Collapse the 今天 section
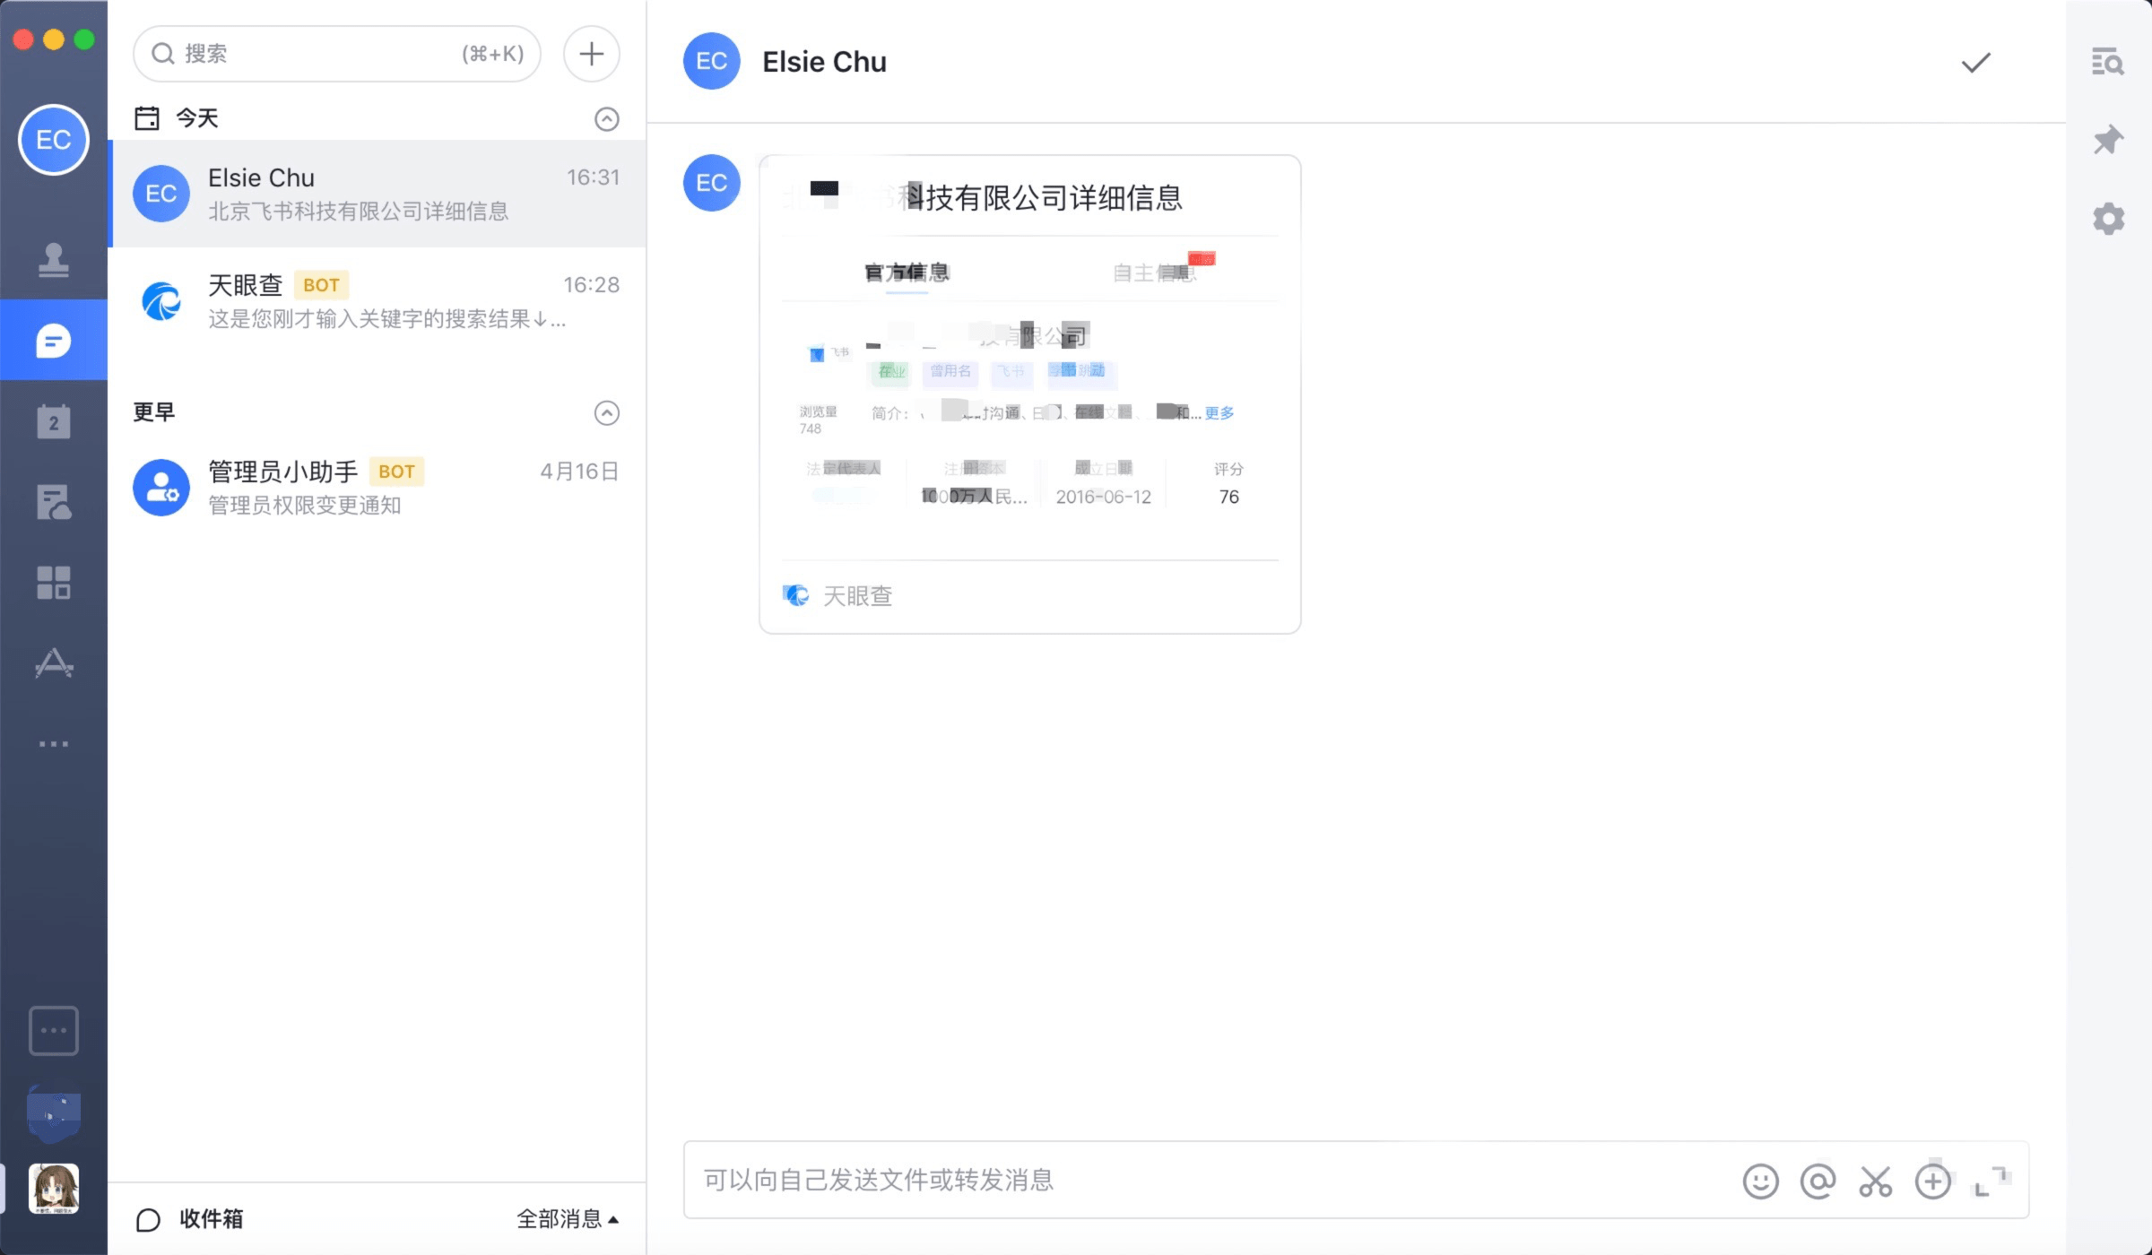This screenshot has height=1255, width=2152. coord(607,119)
